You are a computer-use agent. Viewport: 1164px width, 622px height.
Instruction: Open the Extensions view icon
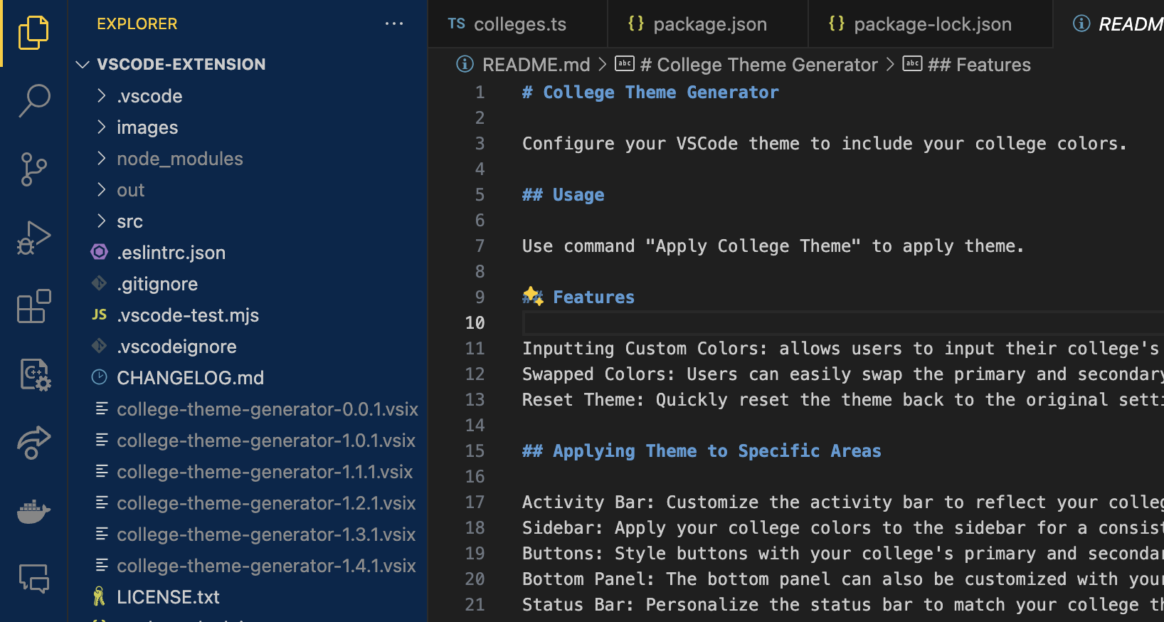click(x=33, y=306)
